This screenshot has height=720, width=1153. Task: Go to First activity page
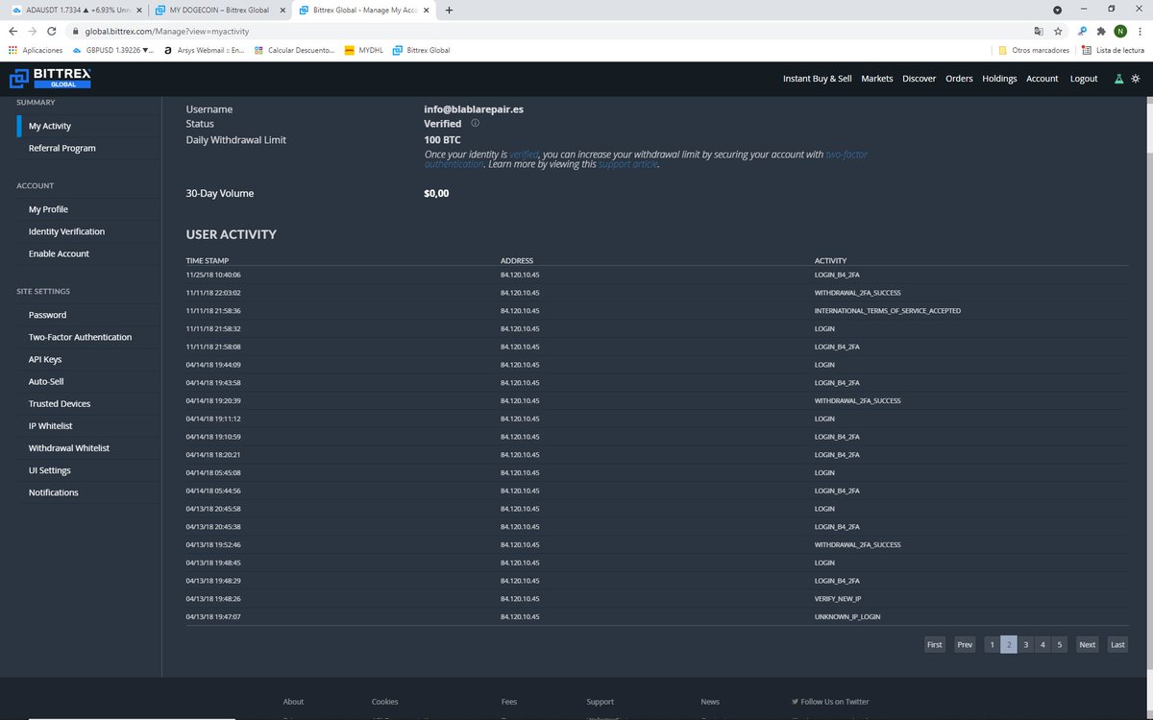(934, 645)
